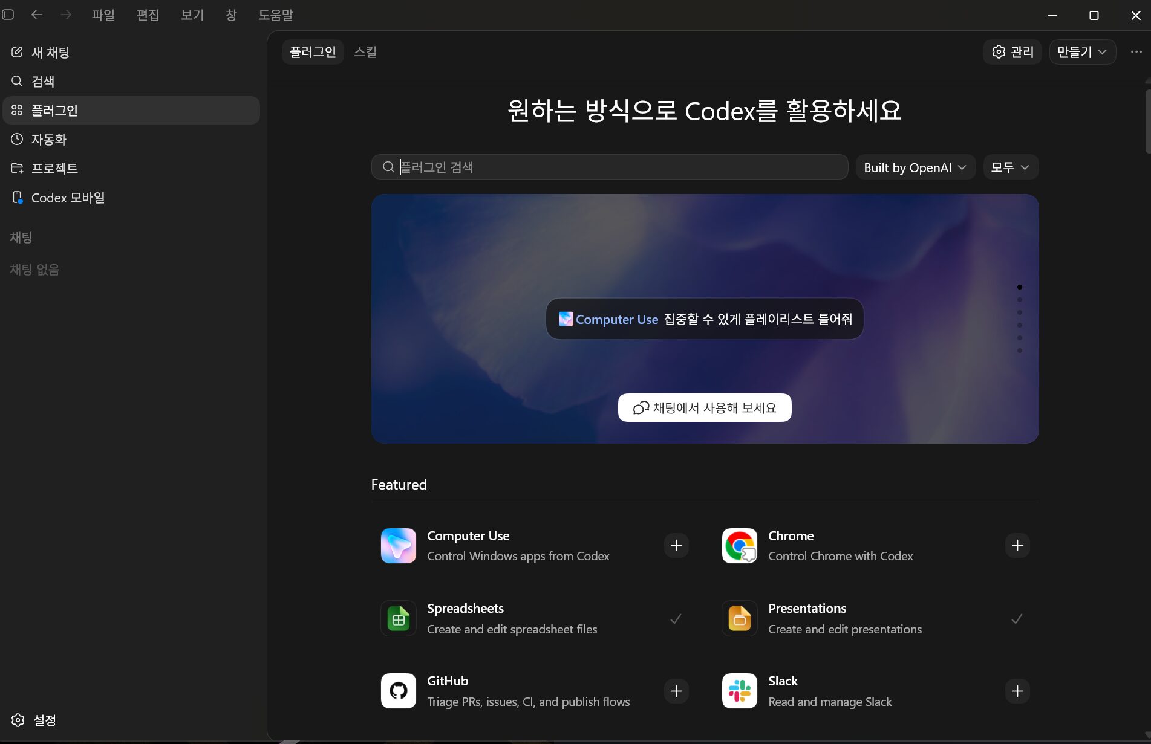Add the Slack plugin with plus
Screen dimensions: 1151x744
[1018, 691]
